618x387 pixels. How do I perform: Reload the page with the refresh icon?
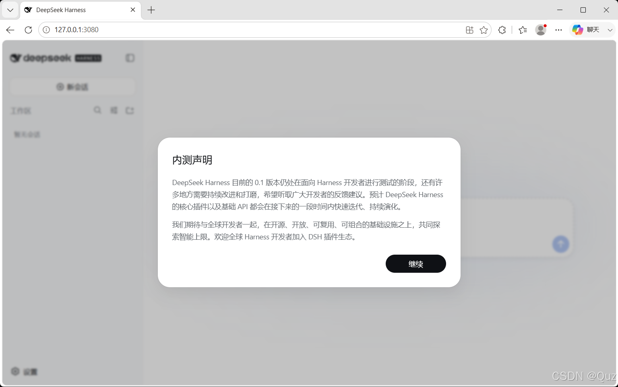click(28, 30)
